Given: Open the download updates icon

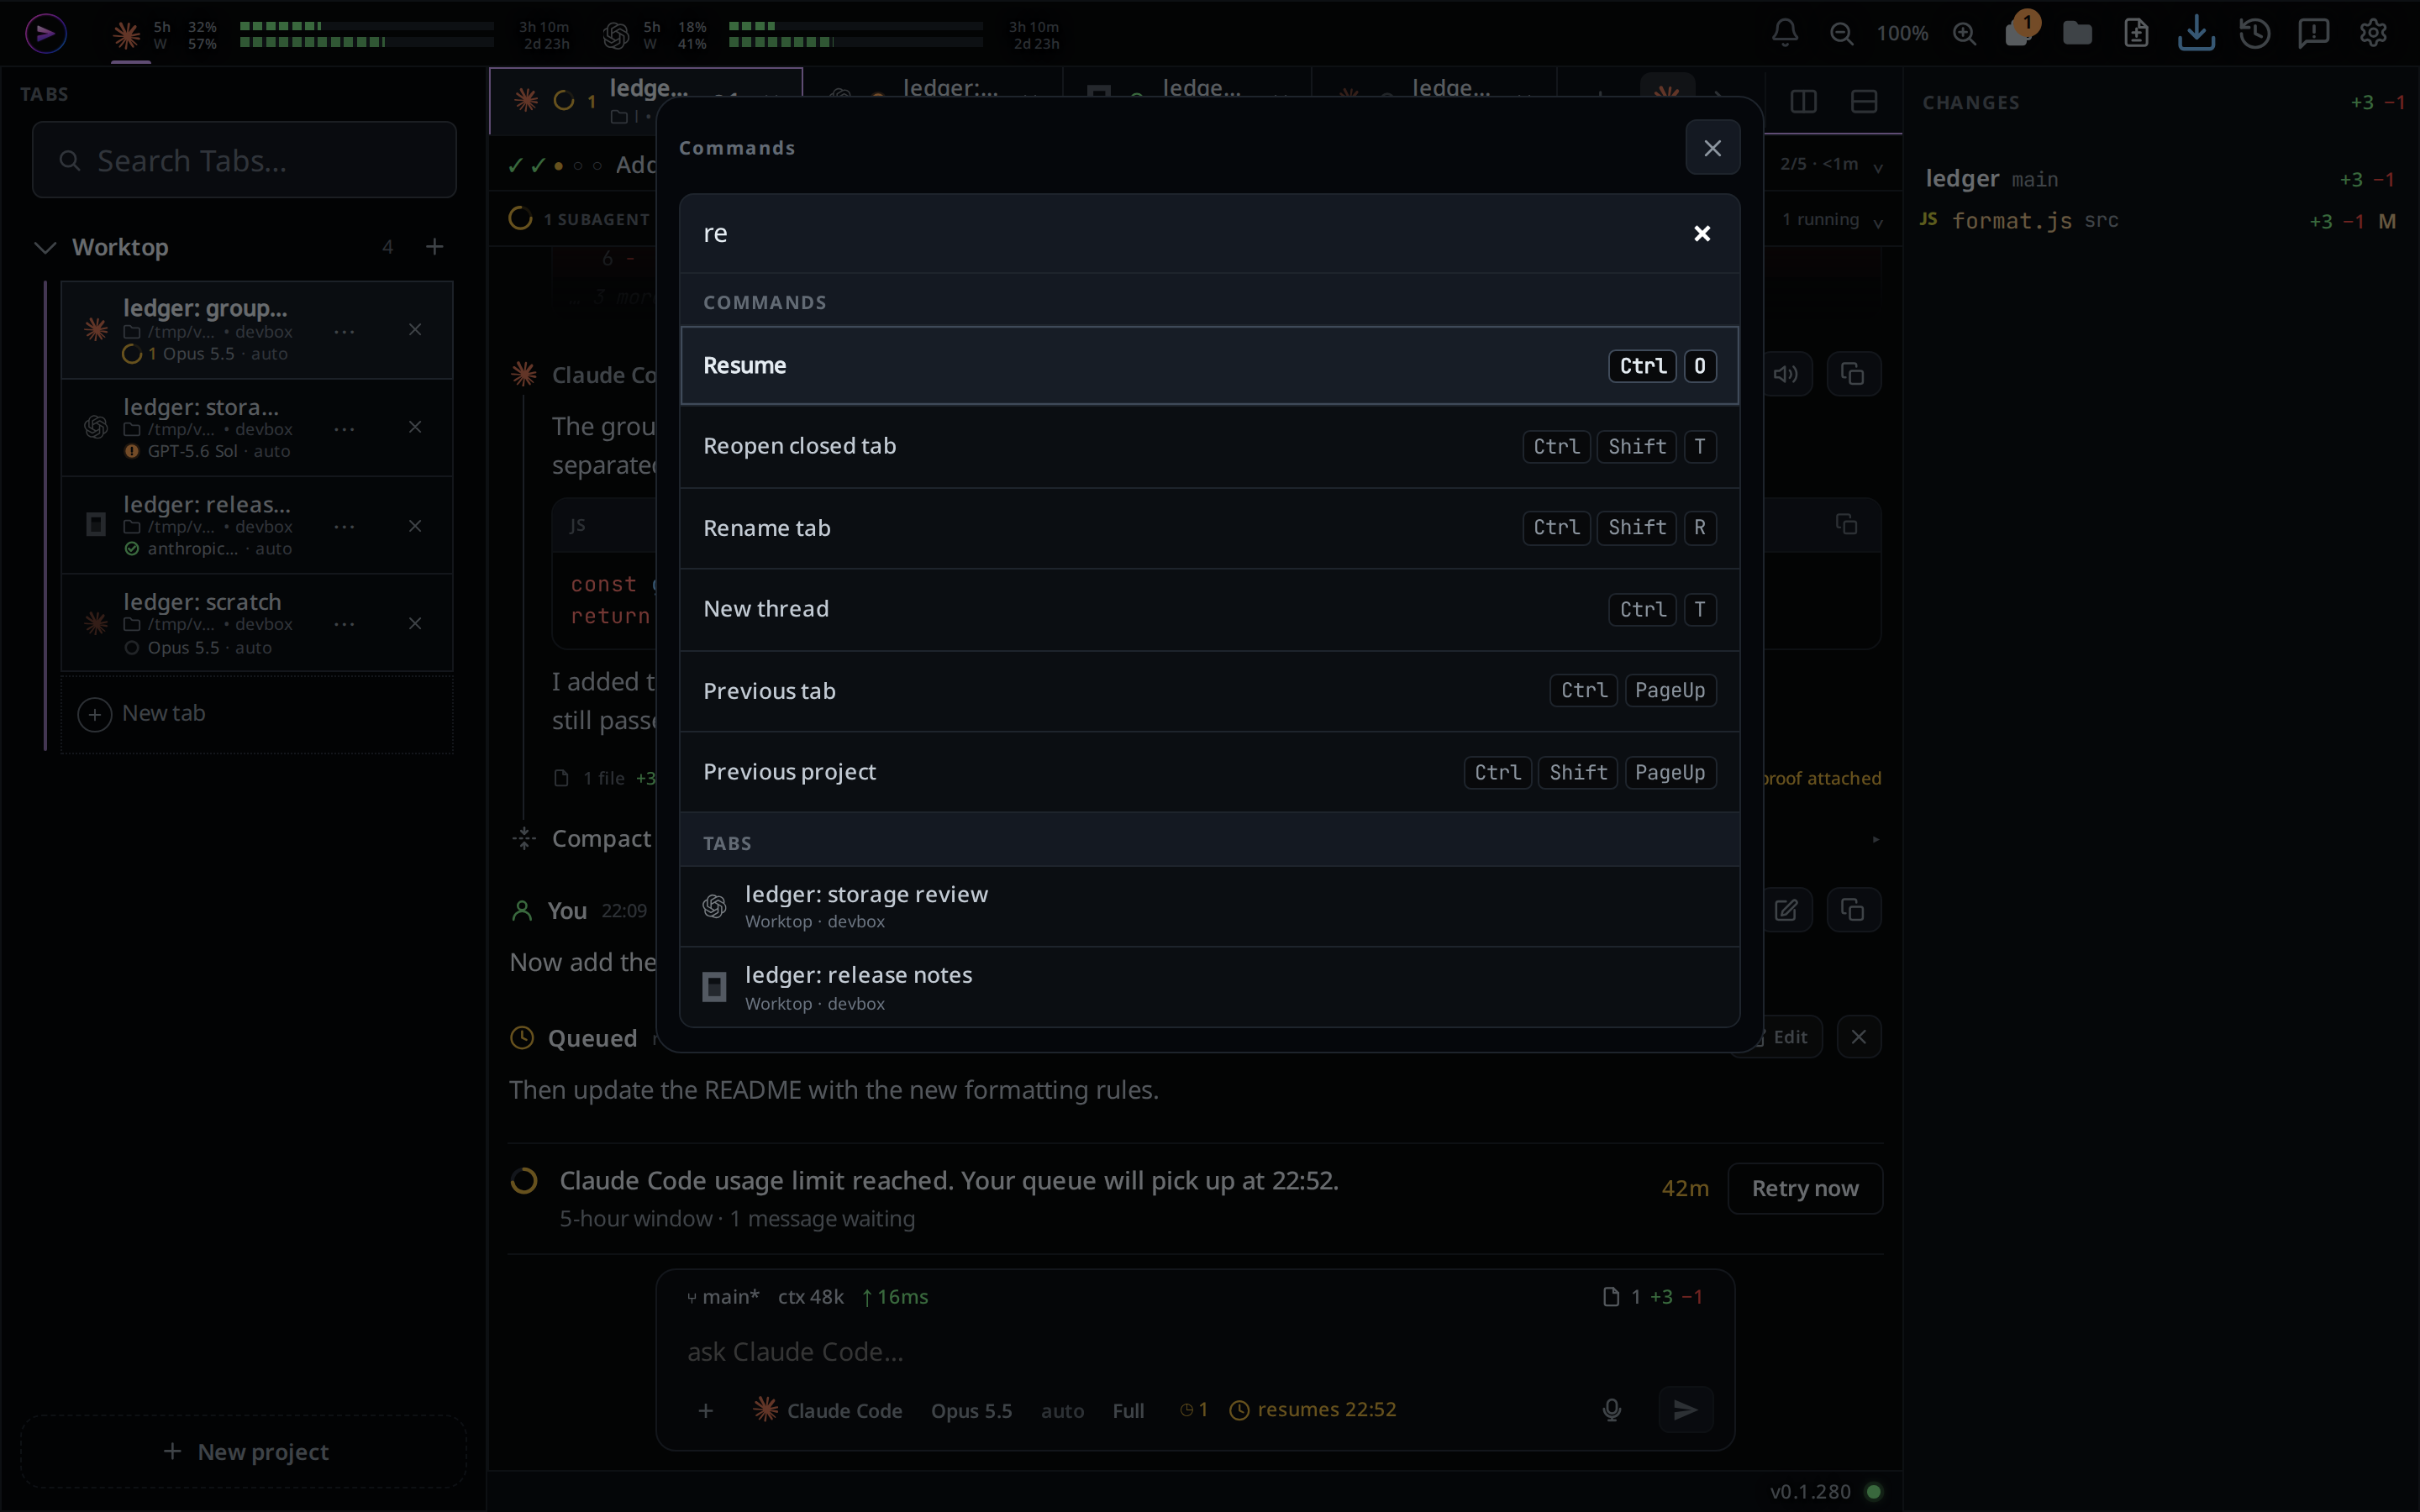Looking at the screenshot, I should (x=2196, y=33).
